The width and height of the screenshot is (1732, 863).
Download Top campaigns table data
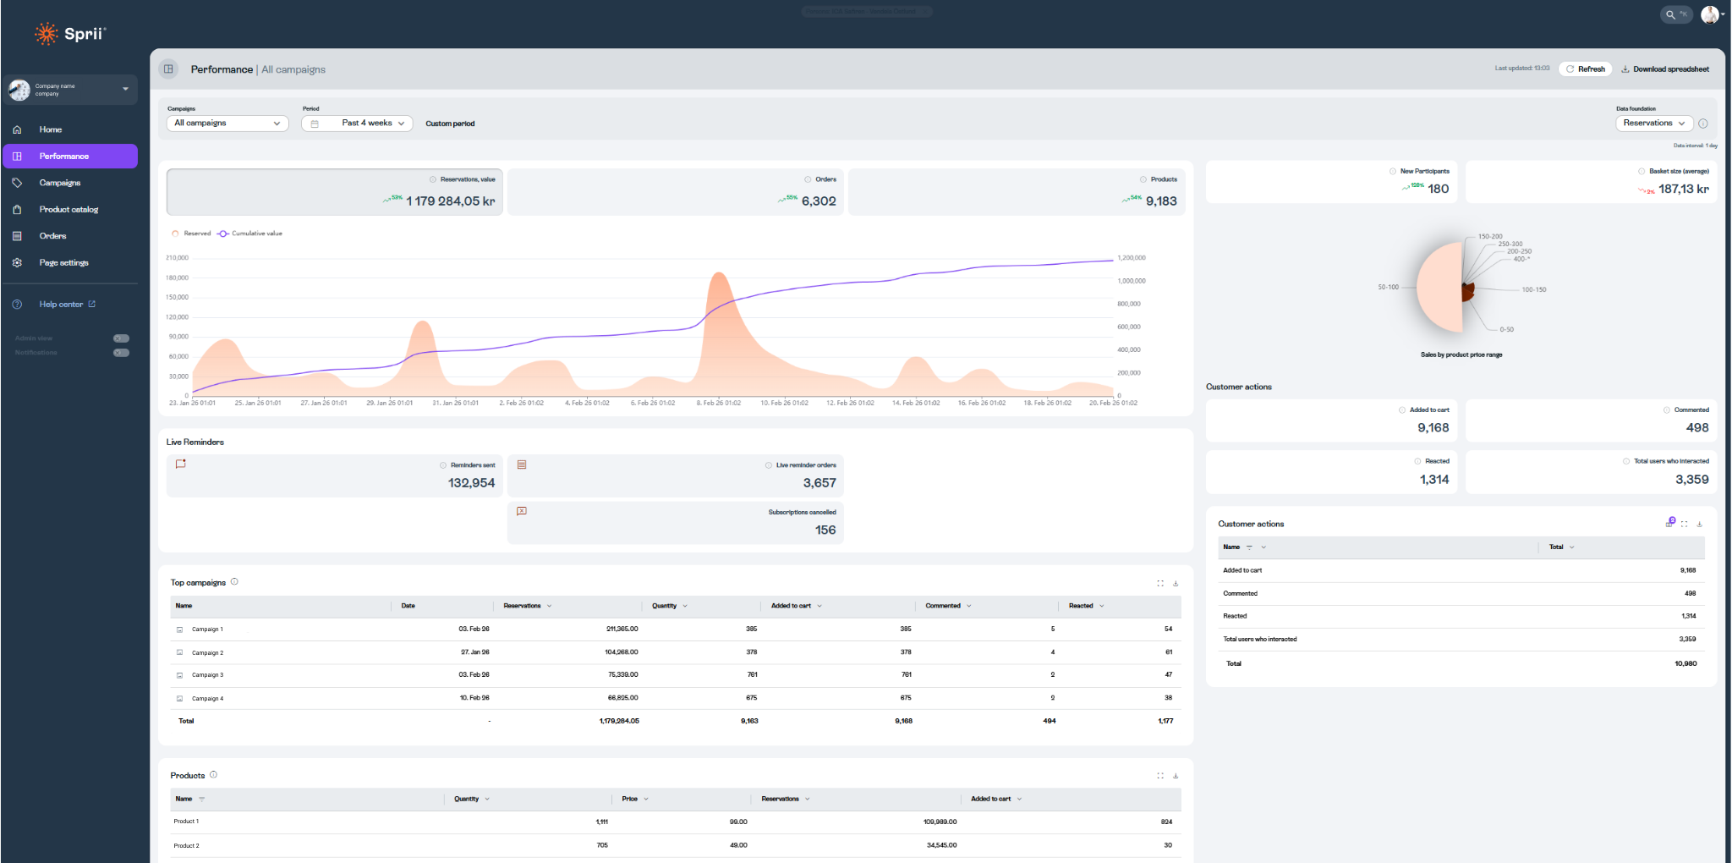(x=1176, y=583)
